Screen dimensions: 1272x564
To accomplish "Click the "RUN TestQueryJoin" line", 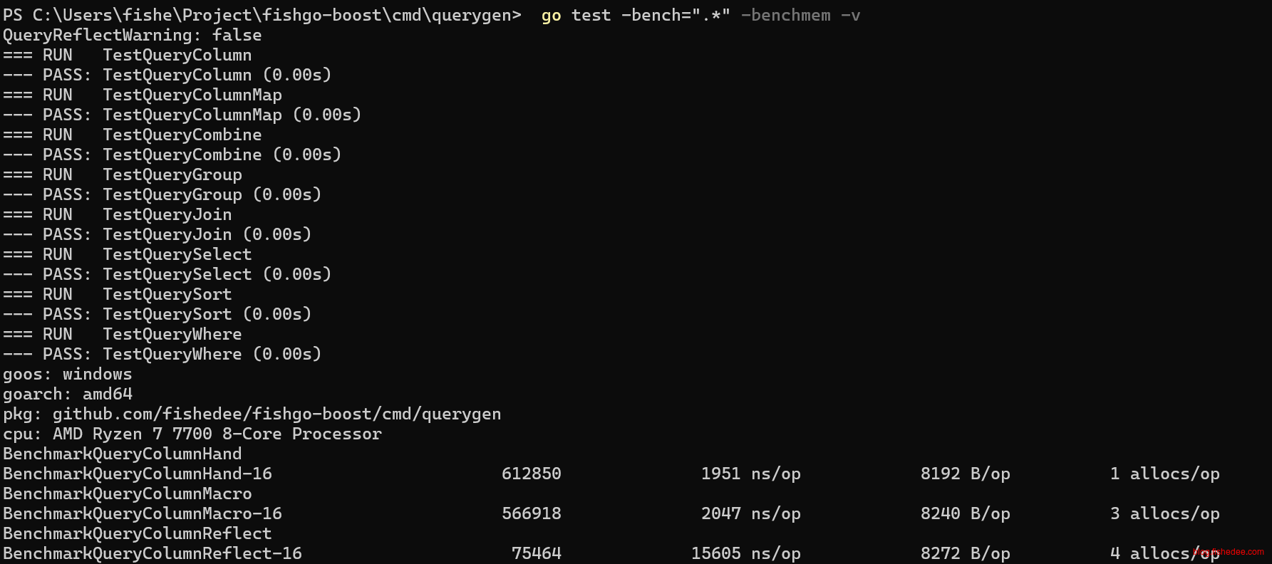I will [x=117, y=214].
